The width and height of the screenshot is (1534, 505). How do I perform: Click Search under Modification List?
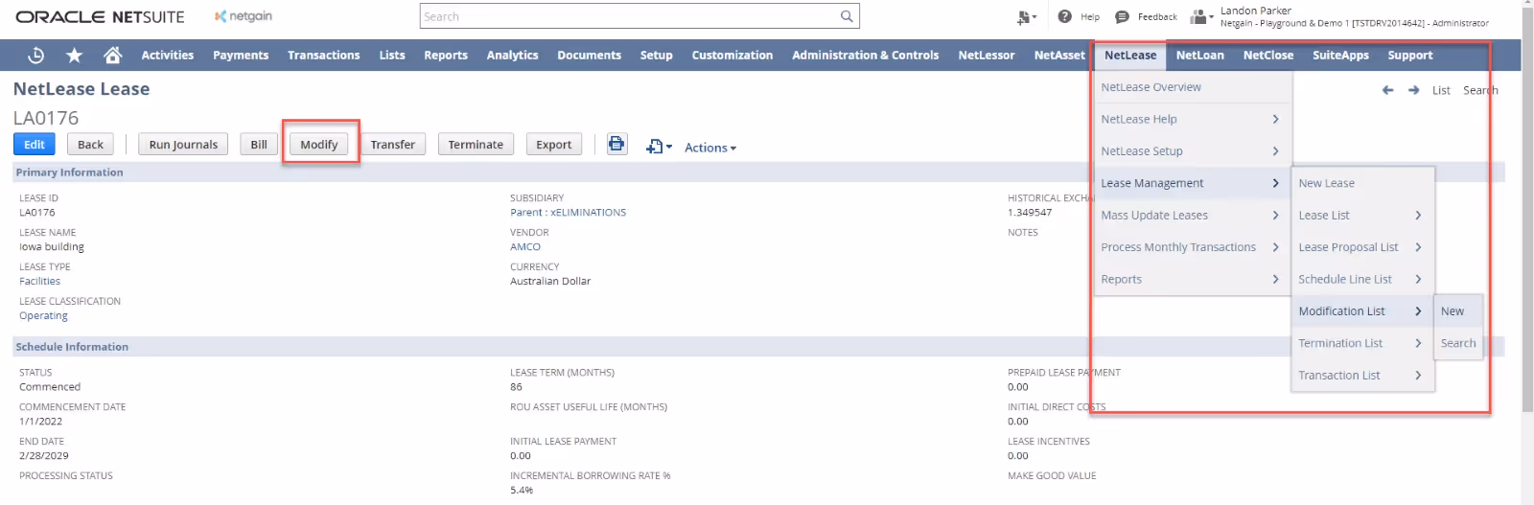click(x=1458, y=343)
